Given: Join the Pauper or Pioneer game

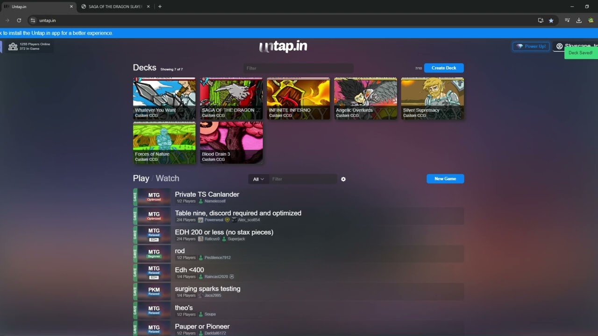Looking at the screenshot, I should (299, 329).
